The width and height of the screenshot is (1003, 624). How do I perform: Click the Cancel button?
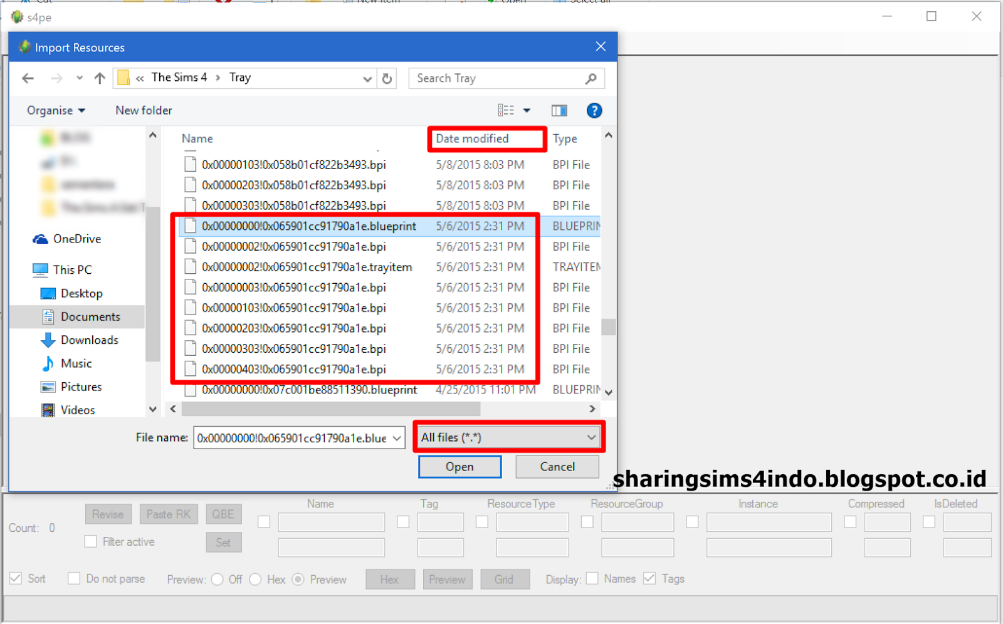tap(557, 466)
